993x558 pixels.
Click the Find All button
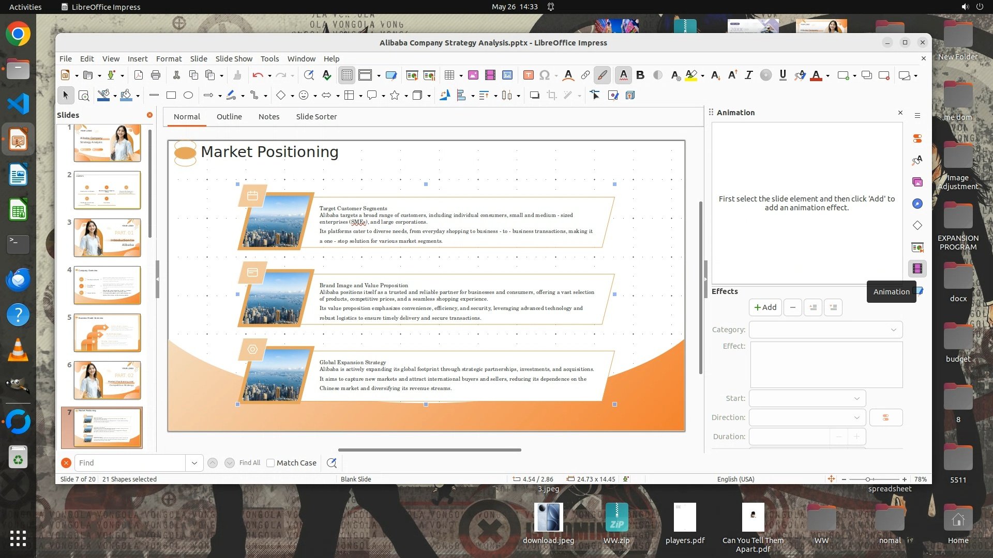coord(249,463)
